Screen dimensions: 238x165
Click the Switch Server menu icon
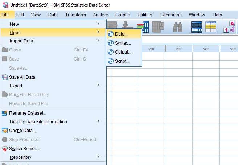pos(5,148)
